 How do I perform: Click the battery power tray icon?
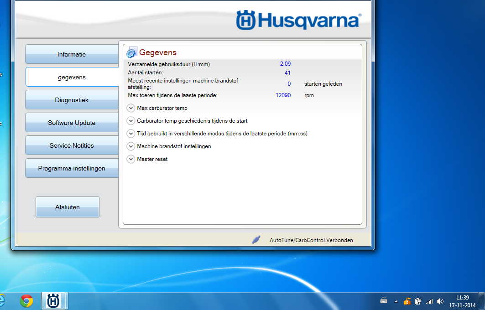point(418,301)
